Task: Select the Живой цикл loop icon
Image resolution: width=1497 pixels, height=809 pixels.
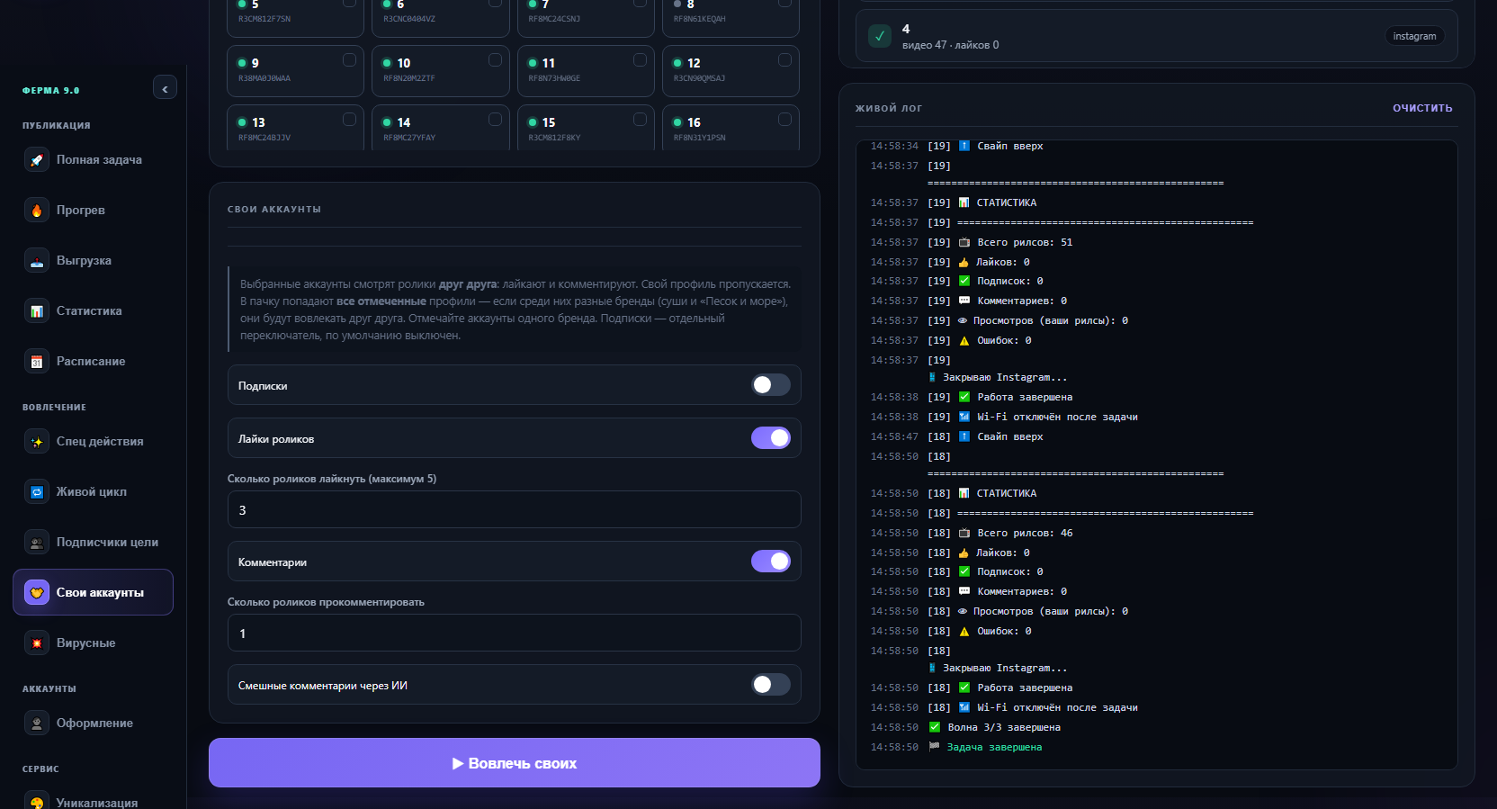Action: pyautogui.click(x=37, y=492)
